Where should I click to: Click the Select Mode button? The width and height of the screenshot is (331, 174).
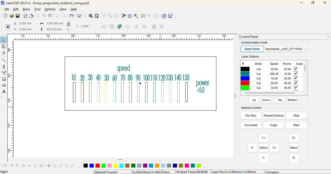[252, 49]
